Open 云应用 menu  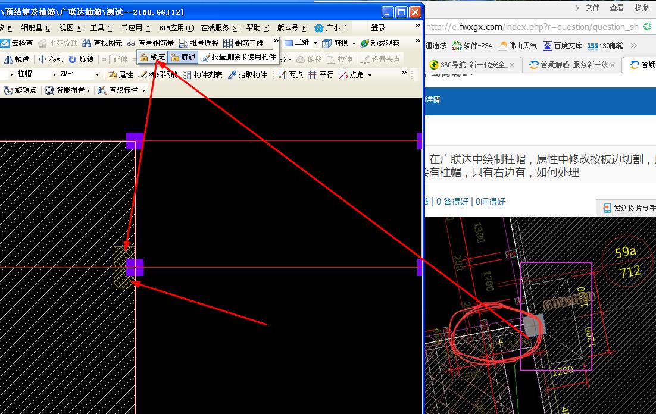137,27
